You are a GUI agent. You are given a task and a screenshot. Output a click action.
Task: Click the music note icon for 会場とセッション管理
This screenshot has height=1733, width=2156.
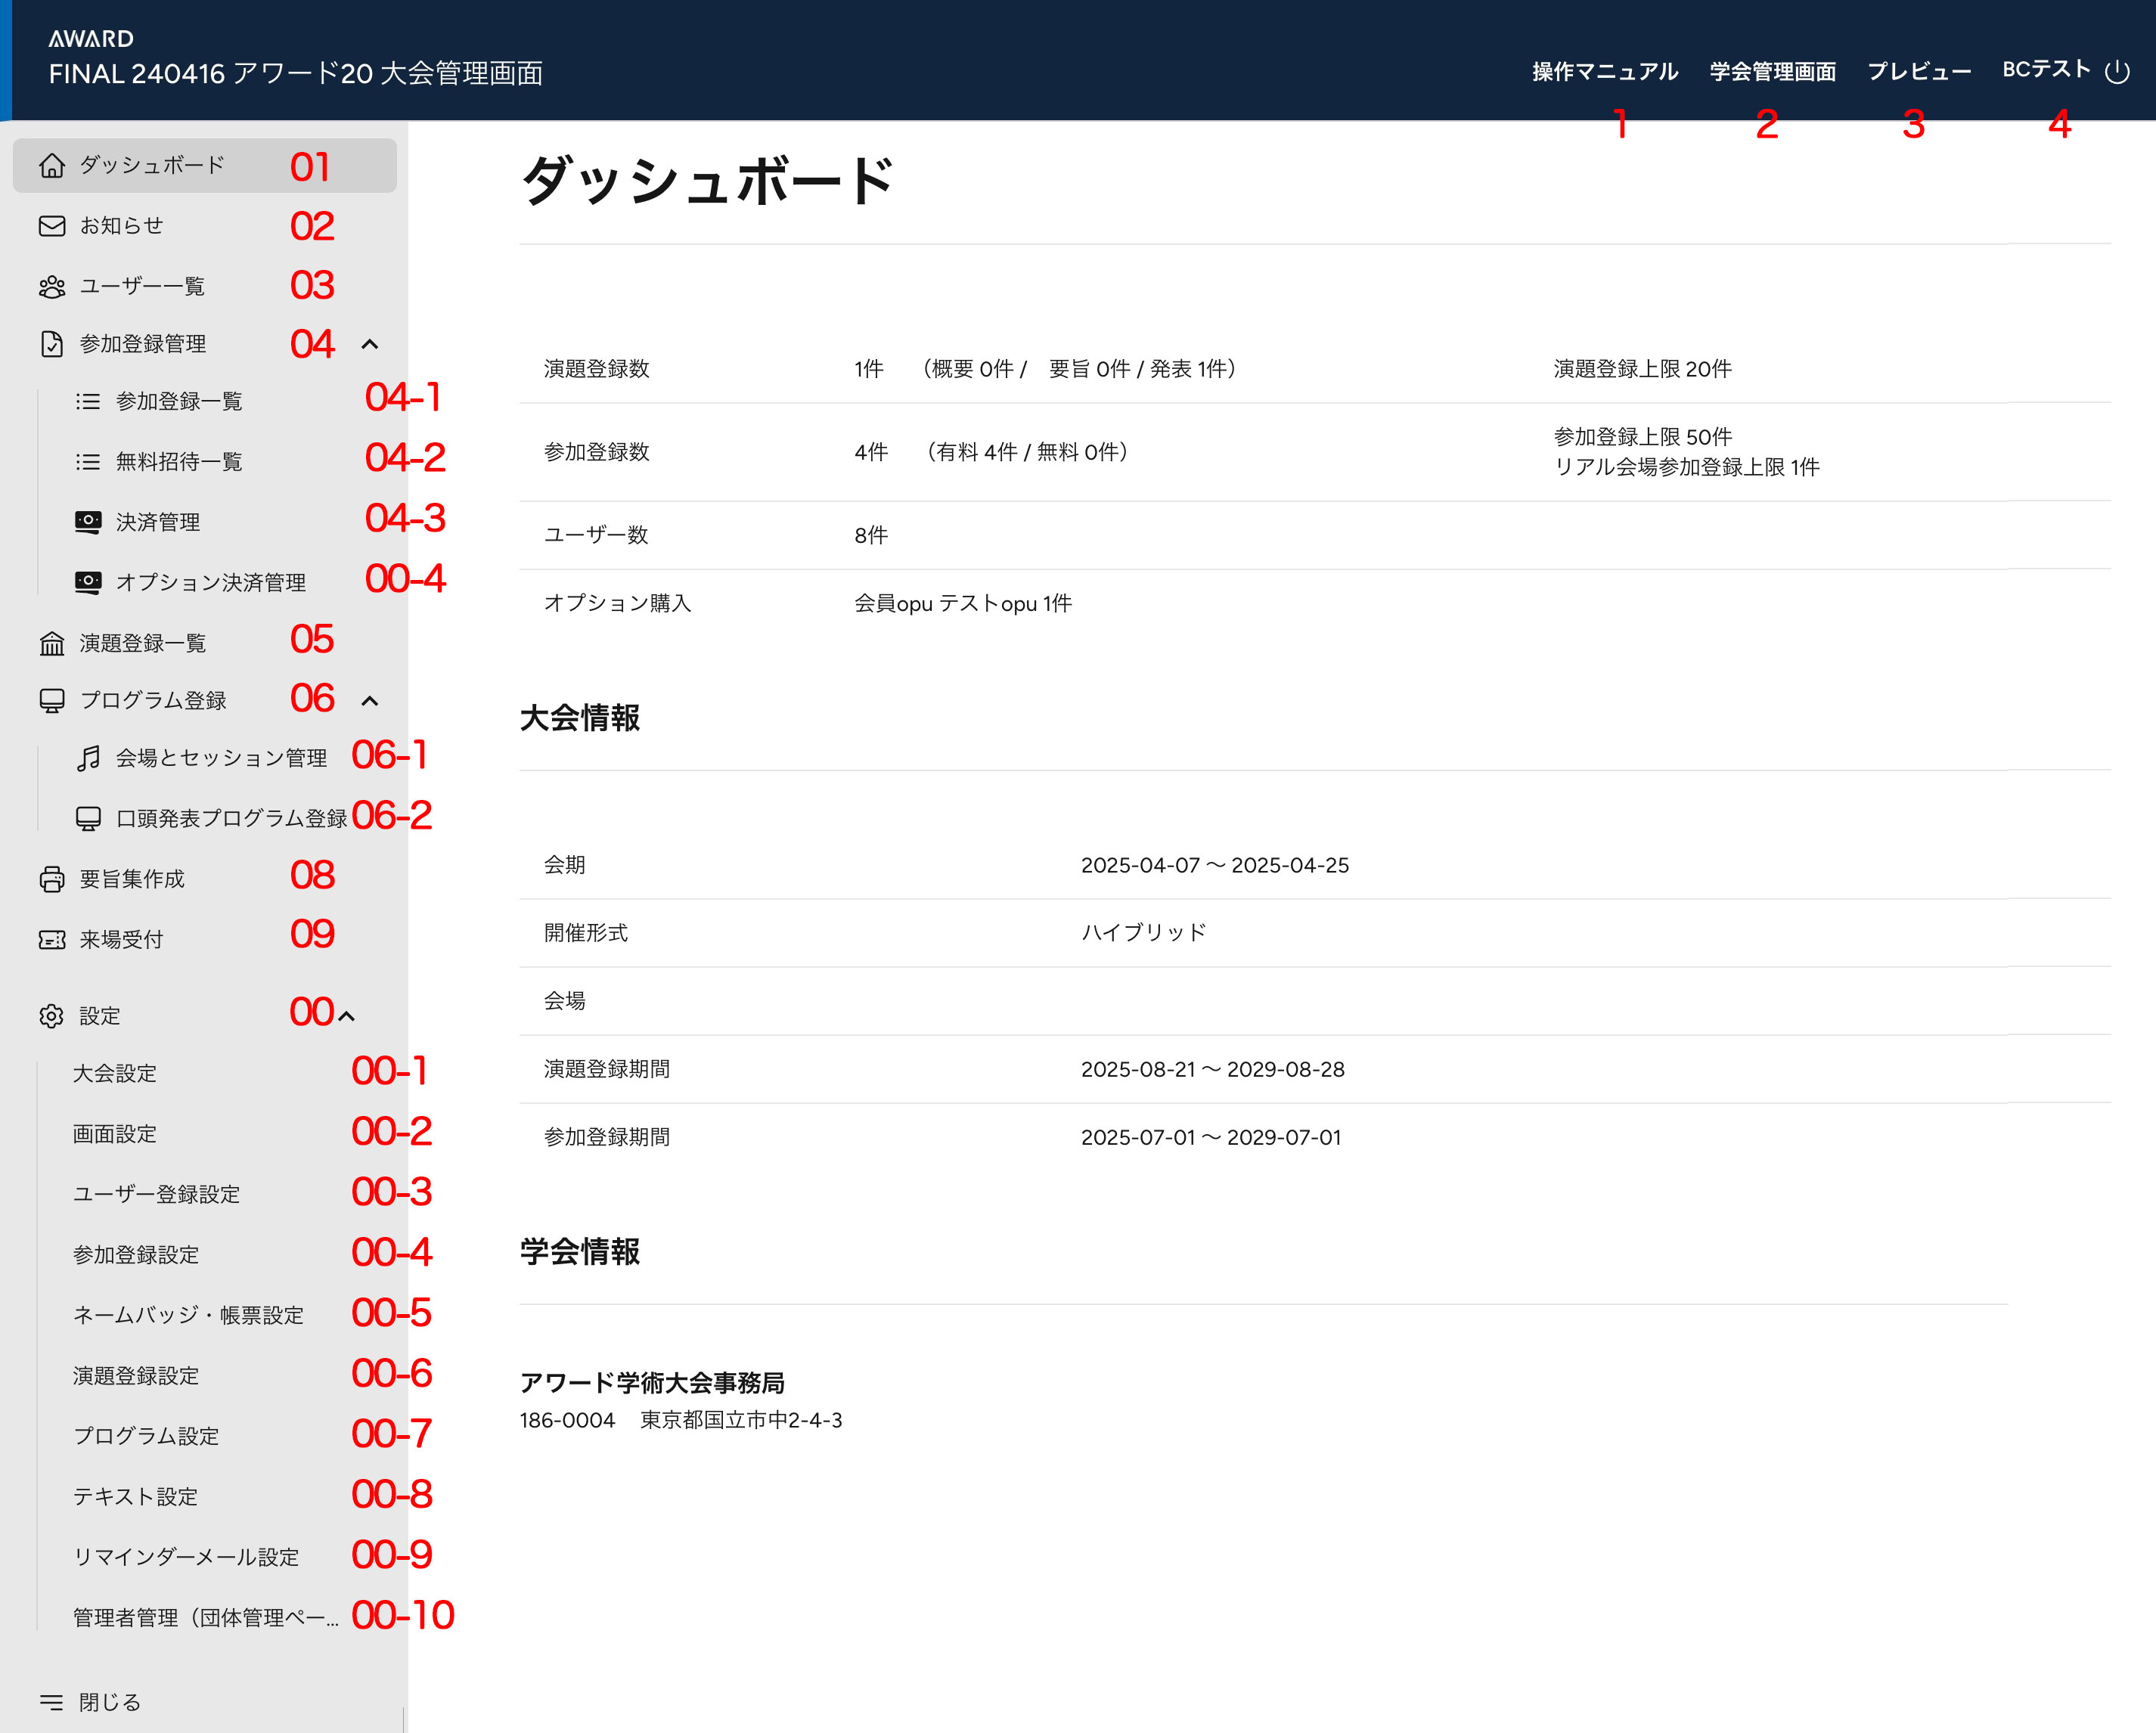pyautogui.click(x=88, y=758)
